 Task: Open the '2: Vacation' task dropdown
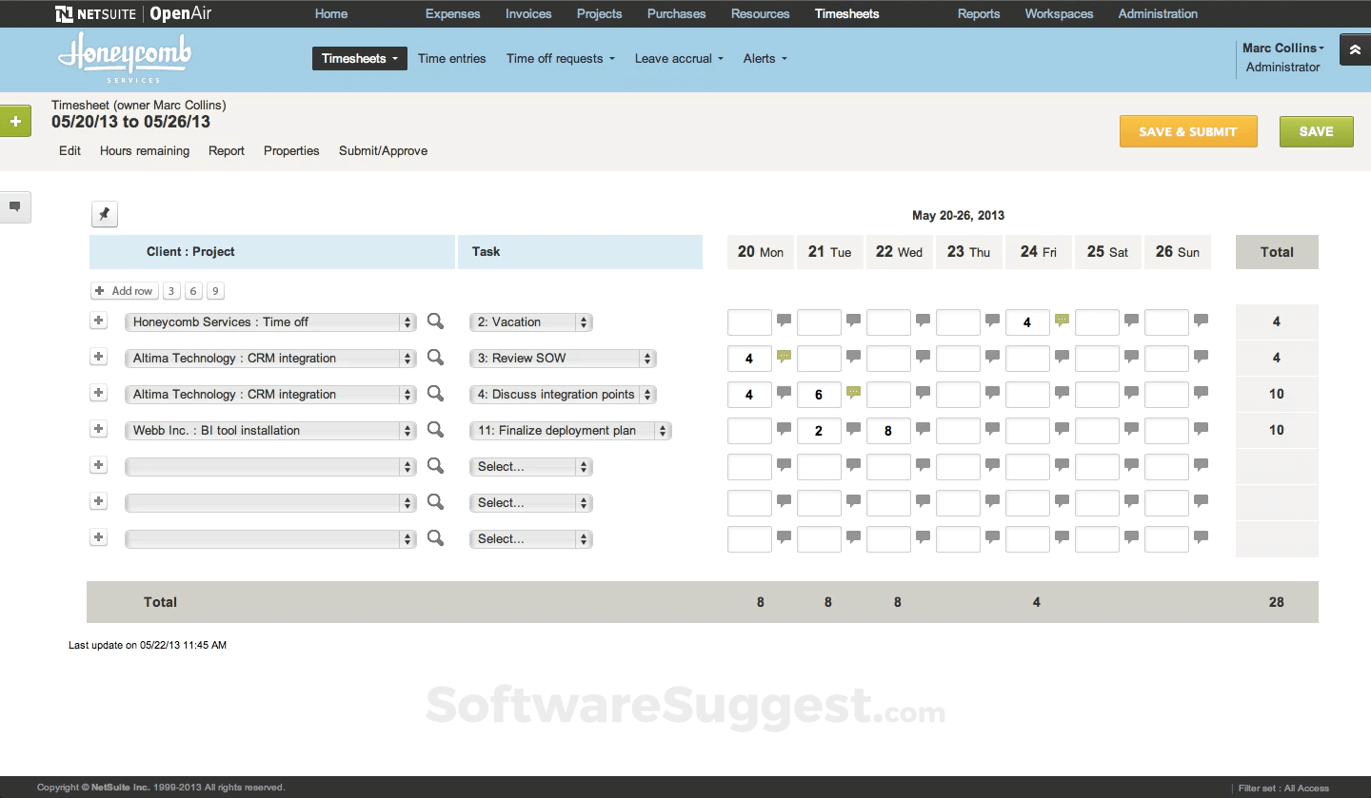[x=530, y=321]
